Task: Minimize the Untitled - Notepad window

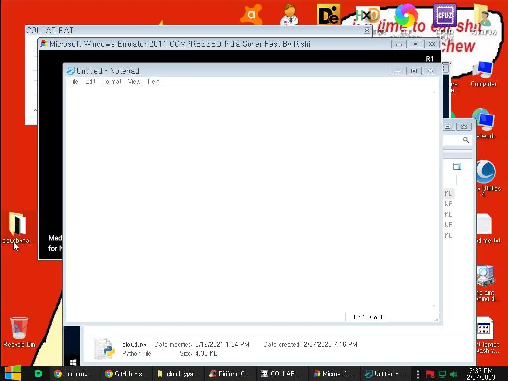Action: (397, 71)
